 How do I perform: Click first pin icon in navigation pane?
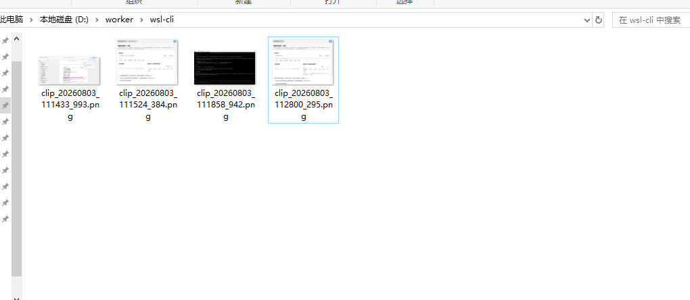point(5,41)
